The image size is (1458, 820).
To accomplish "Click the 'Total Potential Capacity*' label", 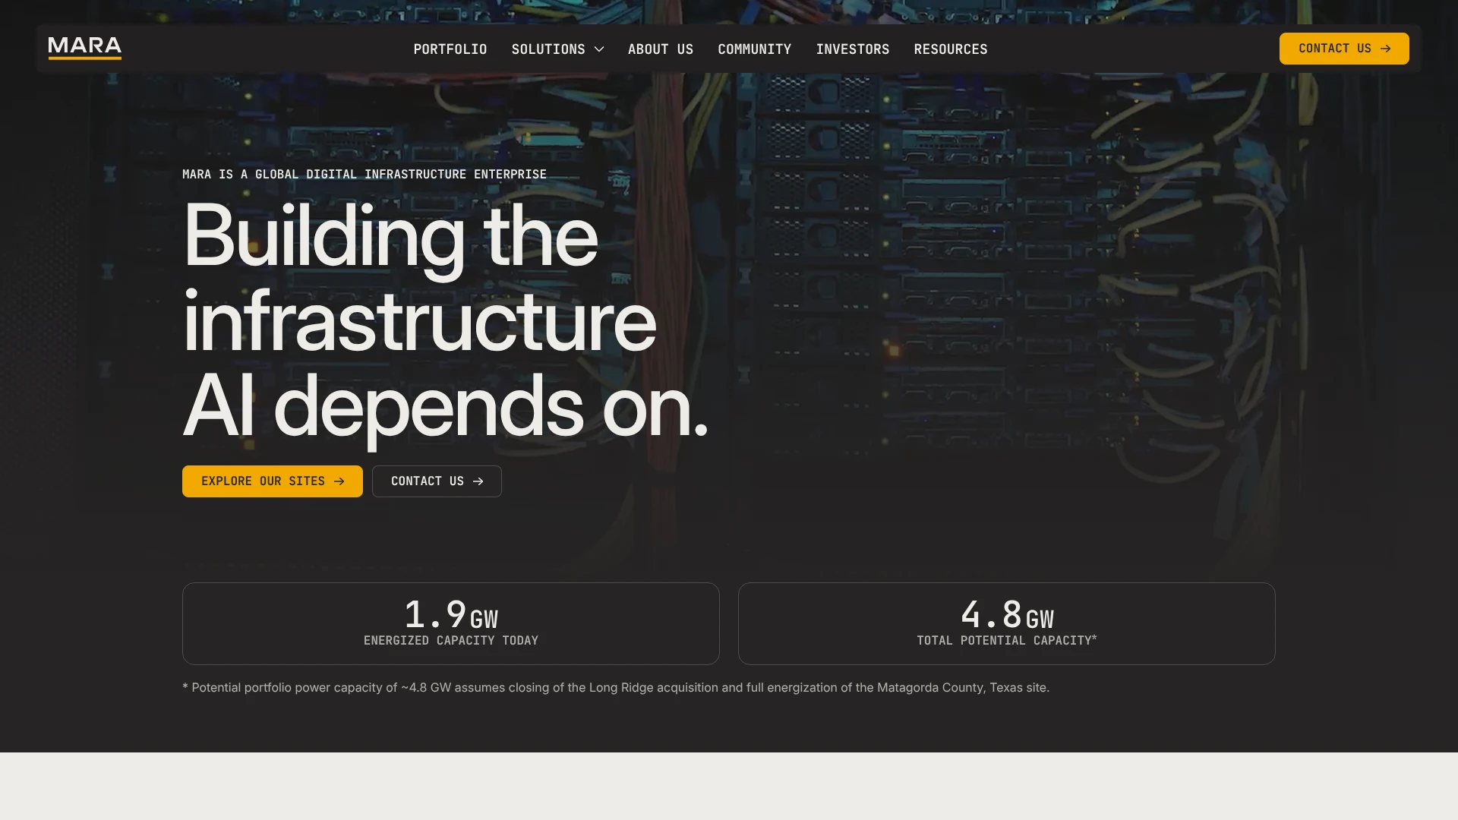I will (x=1007, y=641).
